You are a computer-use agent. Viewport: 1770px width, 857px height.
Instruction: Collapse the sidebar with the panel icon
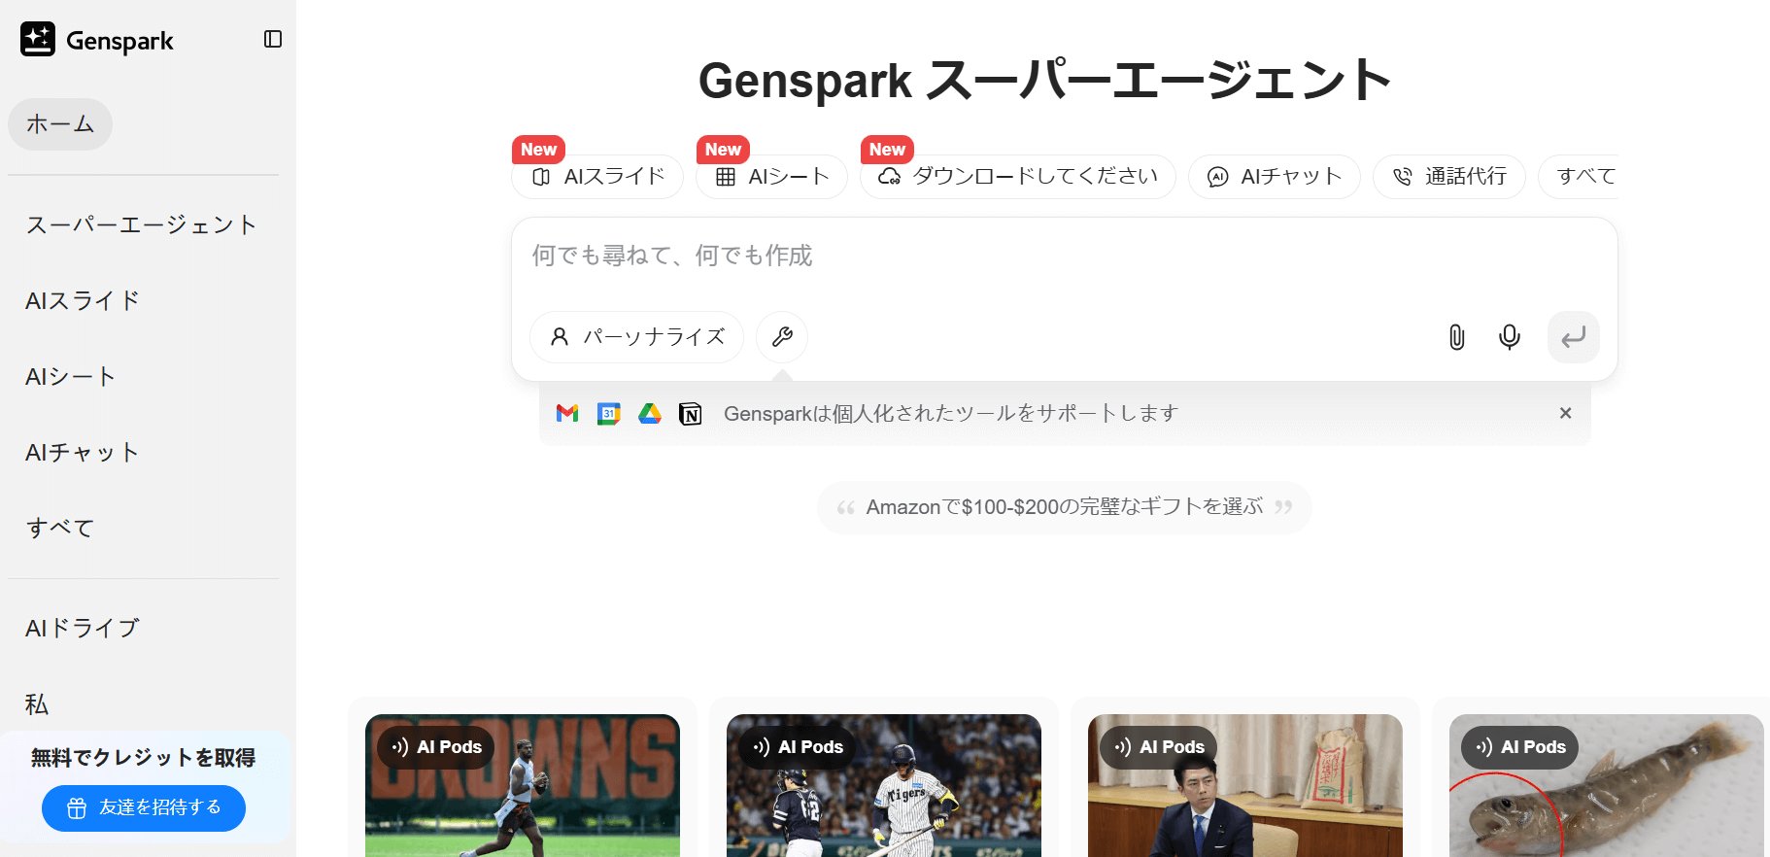click(273, 39)
